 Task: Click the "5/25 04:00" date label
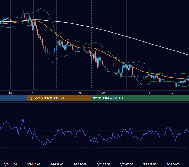173,164
